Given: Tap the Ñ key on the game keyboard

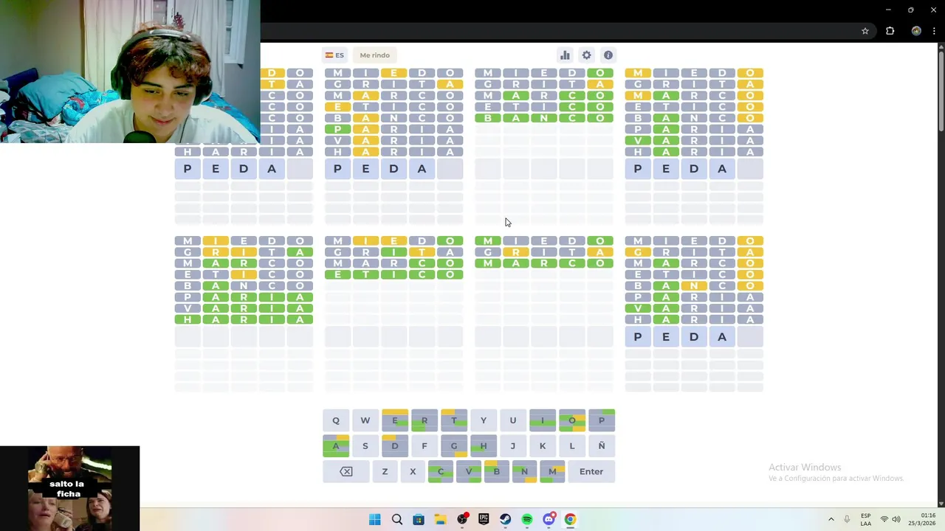Looking at the screenshot, I should 602,445.
